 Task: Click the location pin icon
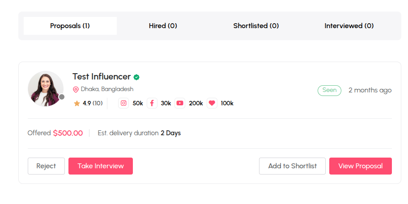(x=76, y=90)
